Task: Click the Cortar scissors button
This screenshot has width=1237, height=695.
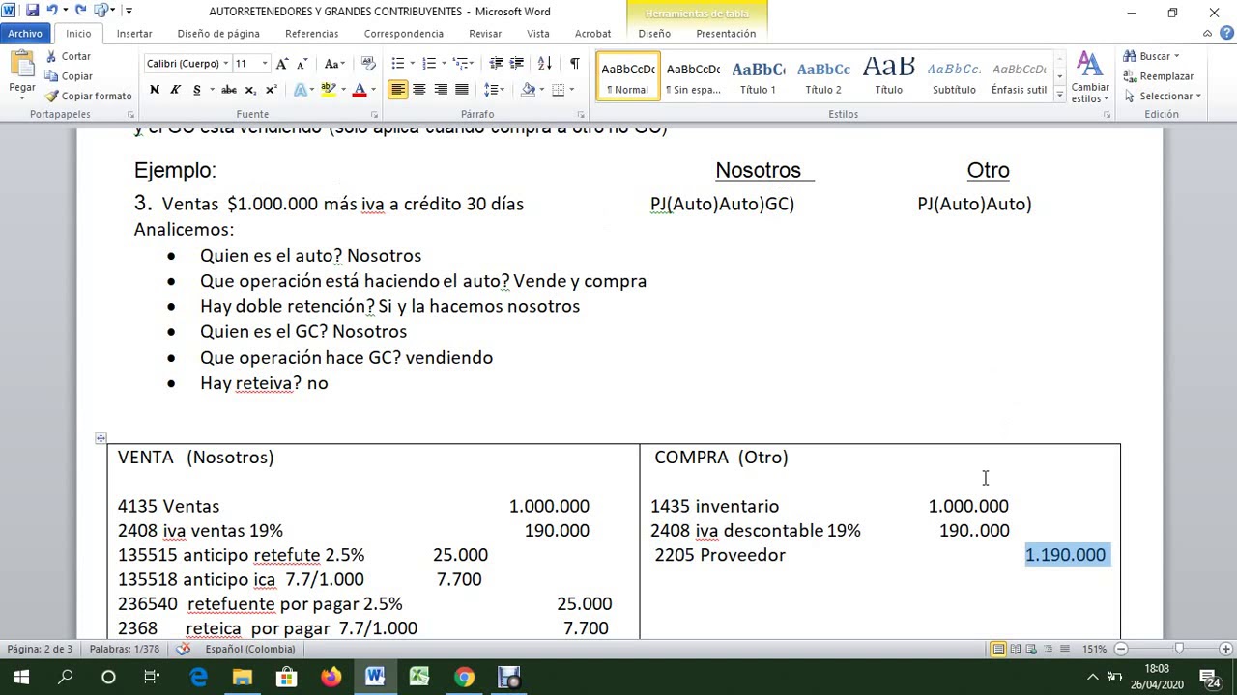Action: point(69,56)
